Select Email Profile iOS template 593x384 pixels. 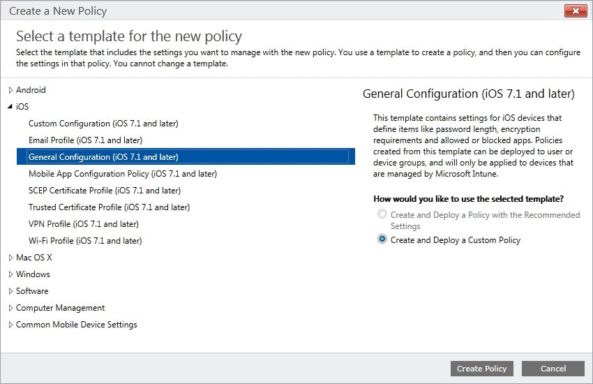tap(85, 140)
